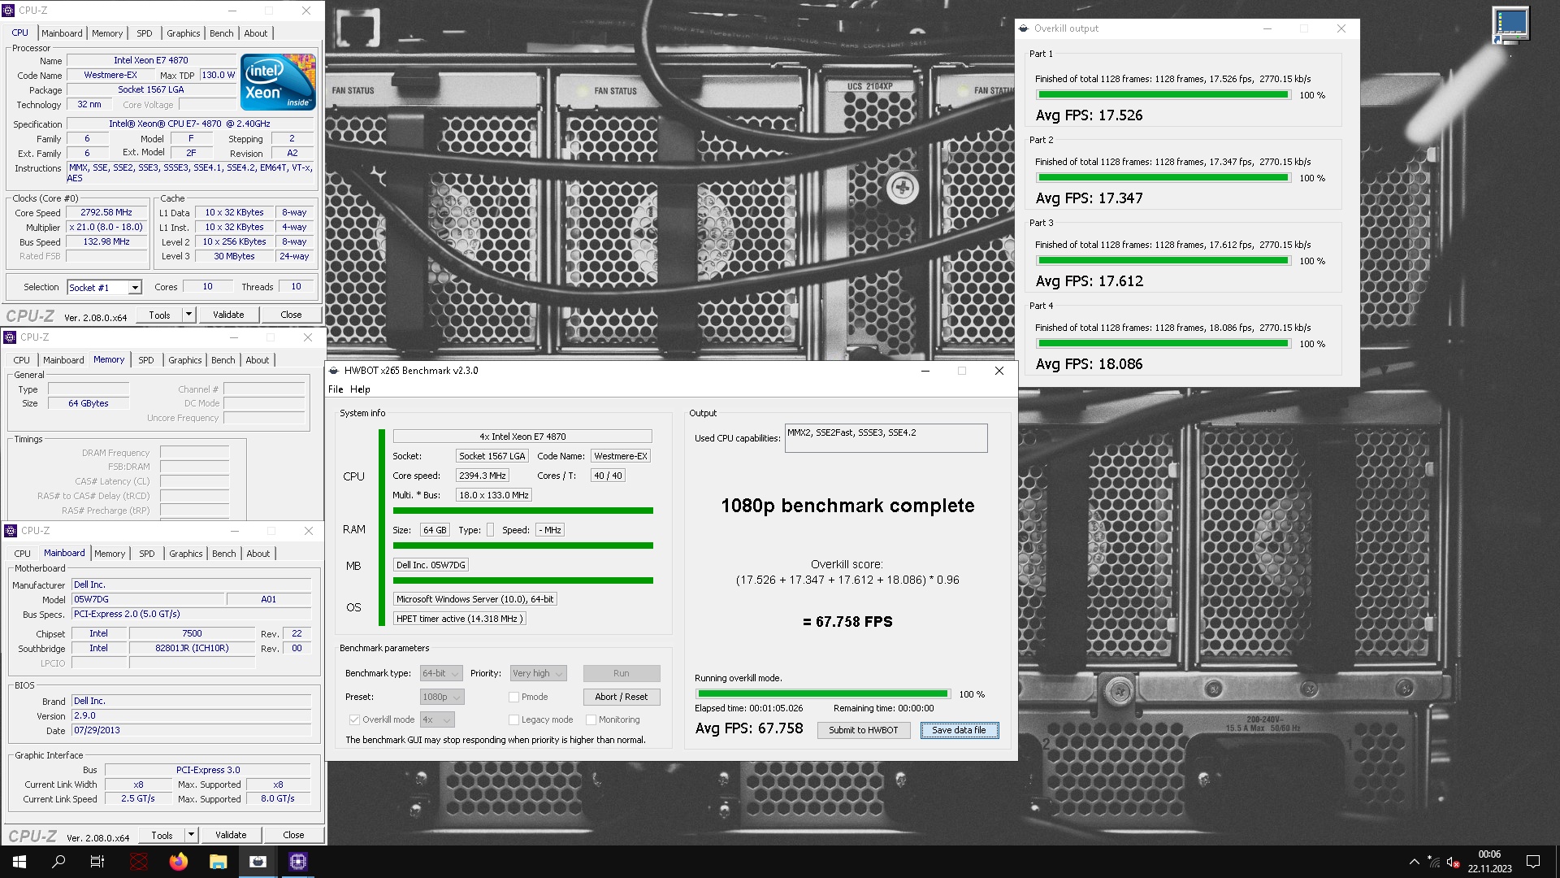Open About tab in CPU-Z Processor window
This screenshot has width=1560, height=878.
coord(256,33)
